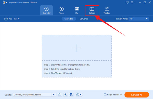This screenshot has height=99, width=153.
Task: Switch to the Ripper module
Action: tap(61, 10)
